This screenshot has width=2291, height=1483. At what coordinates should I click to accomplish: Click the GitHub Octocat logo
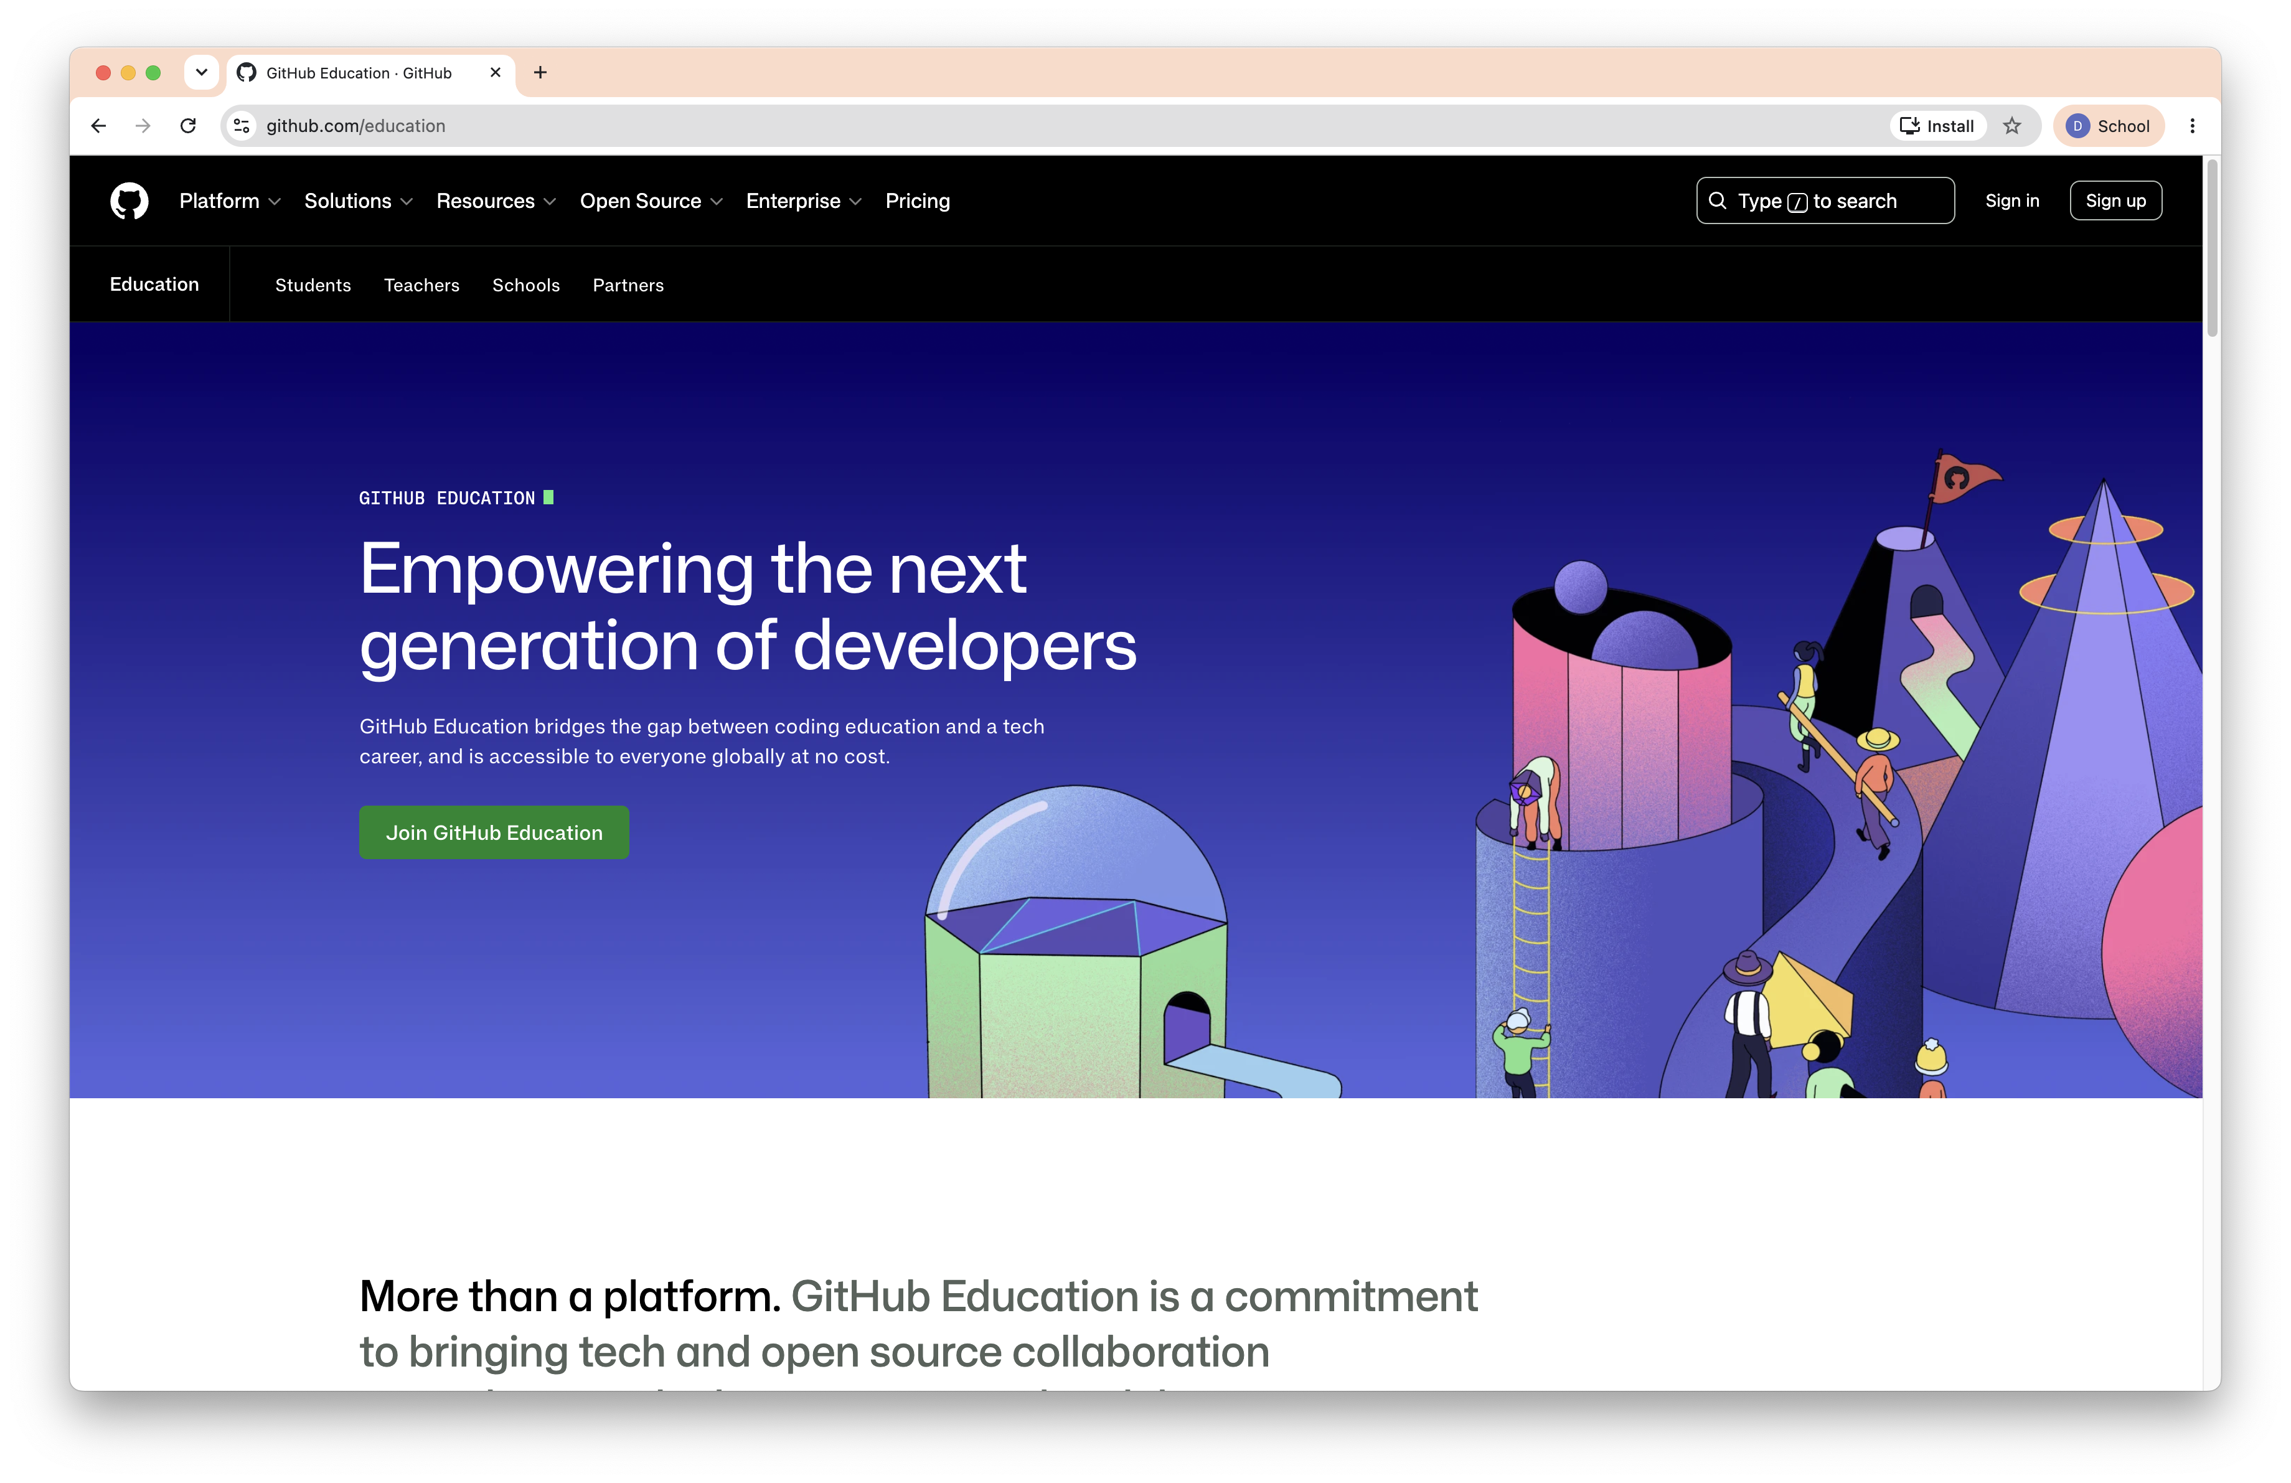point(129,201)
